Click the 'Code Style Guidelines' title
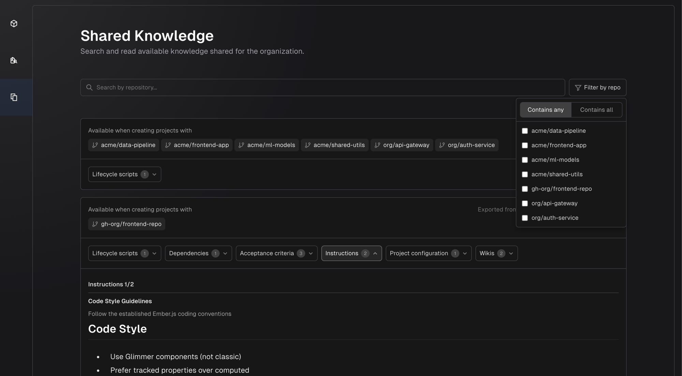Screen dimensions: 682x376 [120, 301]
